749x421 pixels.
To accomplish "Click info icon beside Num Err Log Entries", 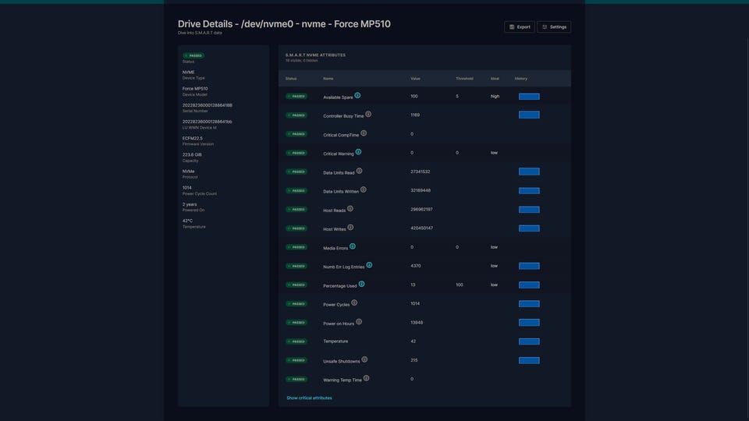I will pyautogui.click(x=369, y=265).
